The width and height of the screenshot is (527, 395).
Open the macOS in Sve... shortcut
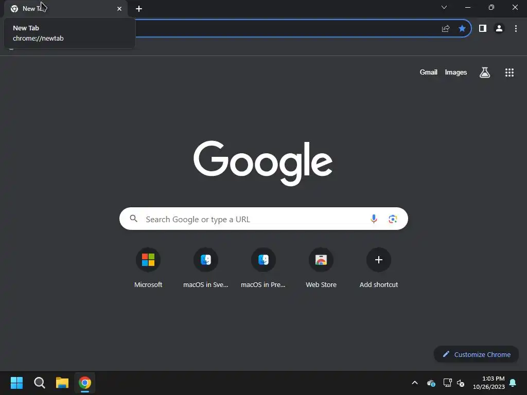[206, 267]
